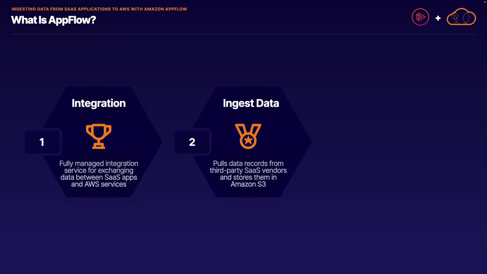The image size is (487, 274).
Task: Click the "service for exchanging" line
Action: point(99,170)
